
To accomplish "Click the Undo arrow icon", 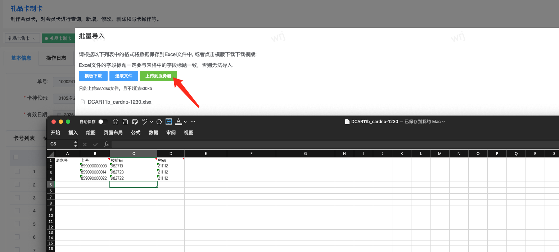I will [x=145, y=122].
